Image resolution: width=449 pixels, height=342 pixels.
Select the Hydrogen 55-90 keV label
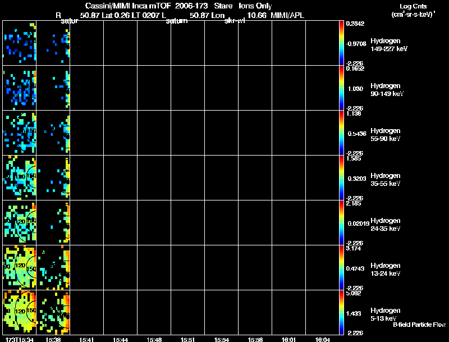pos(385,135)
